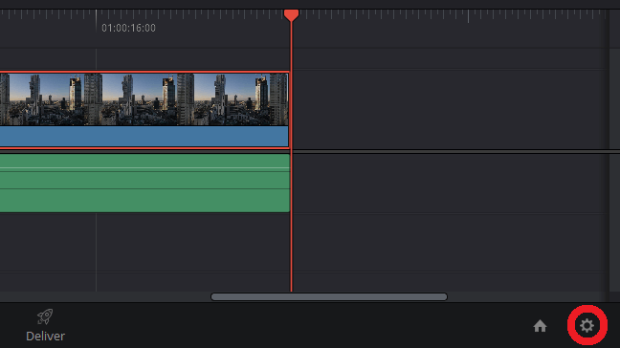Viewport: 620px width, 348px height.
Task: Select the city skyline video clip
Action: 144,99
